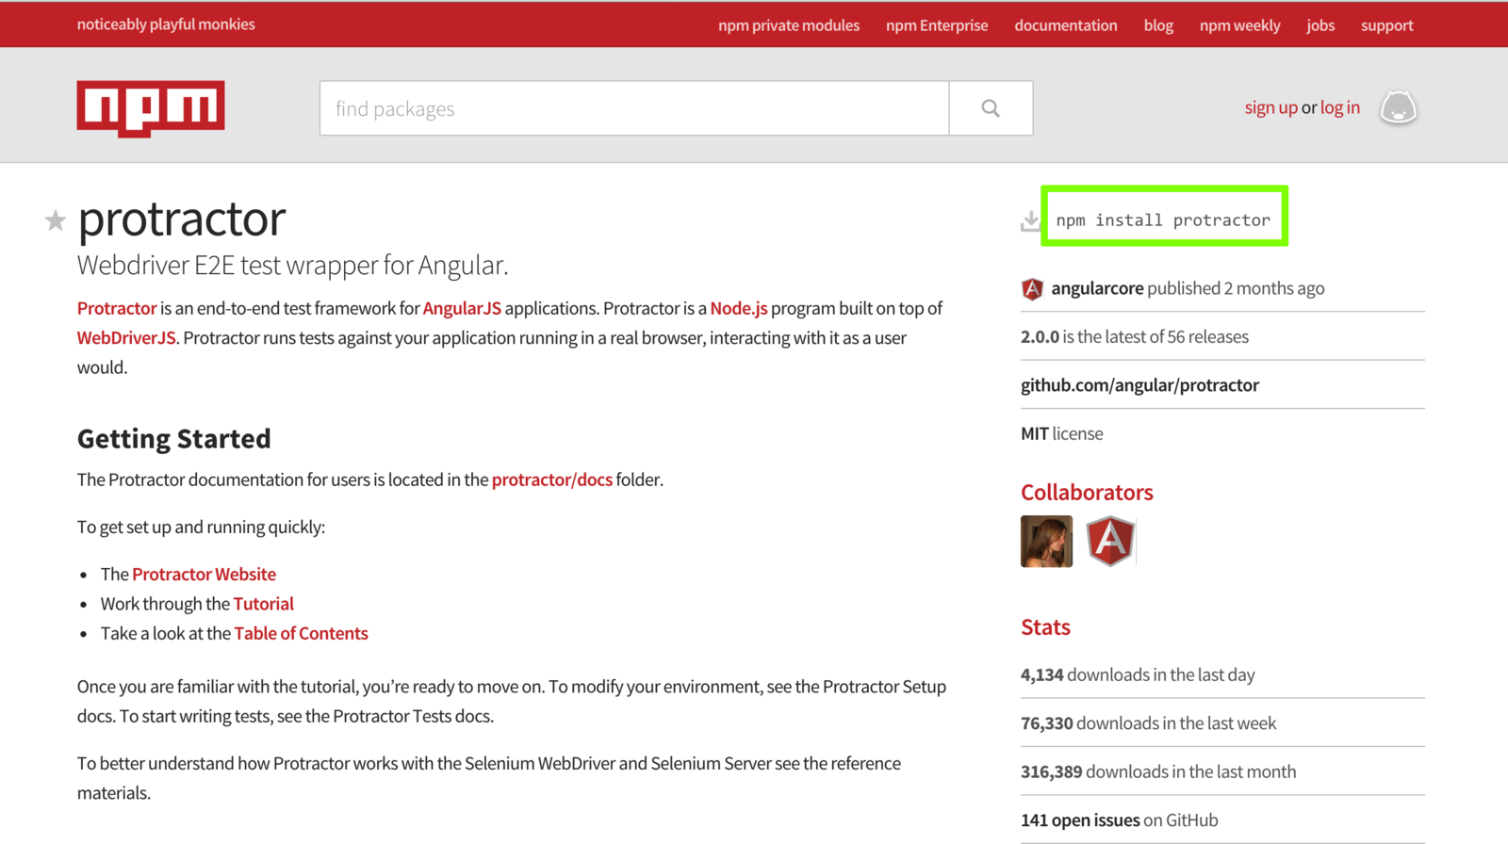
Task: Open the Tutorial link
Action: coord(263,604)
